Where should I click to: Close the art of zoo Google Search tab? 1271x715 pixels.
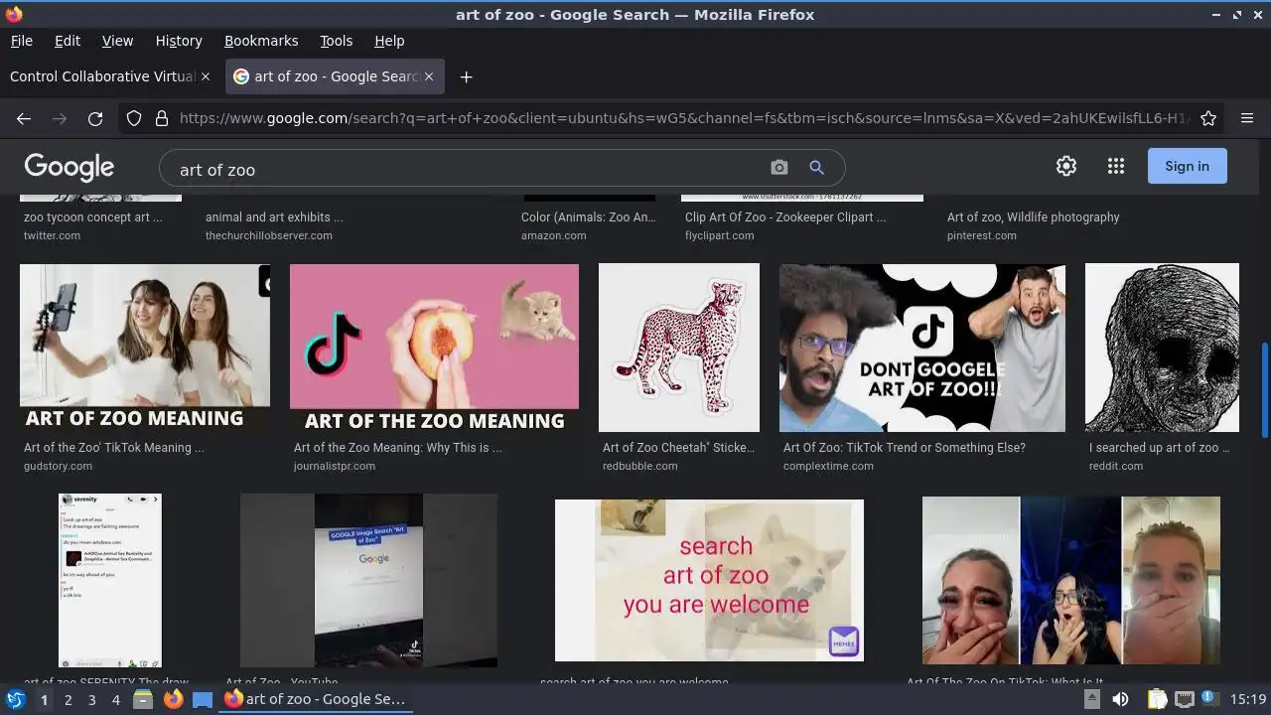(x=429, y=76)
